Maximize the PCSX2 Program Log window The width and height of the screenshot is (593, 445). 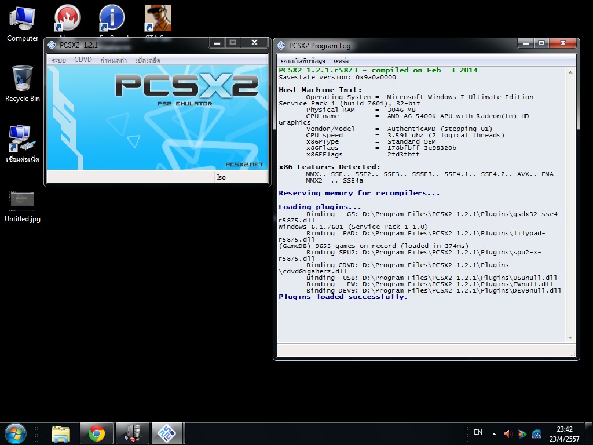[x=541, y=43]
